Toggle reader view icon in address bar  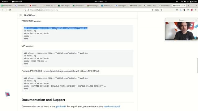point(153,10)
